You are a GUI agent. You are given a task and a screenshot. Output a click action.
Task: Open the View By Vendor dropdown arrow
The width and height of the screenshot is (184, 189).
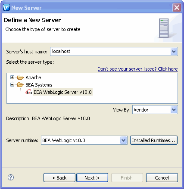coord(174,110)
